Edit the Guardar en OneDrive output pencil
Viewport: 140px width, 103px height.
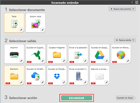coord(43,82)
